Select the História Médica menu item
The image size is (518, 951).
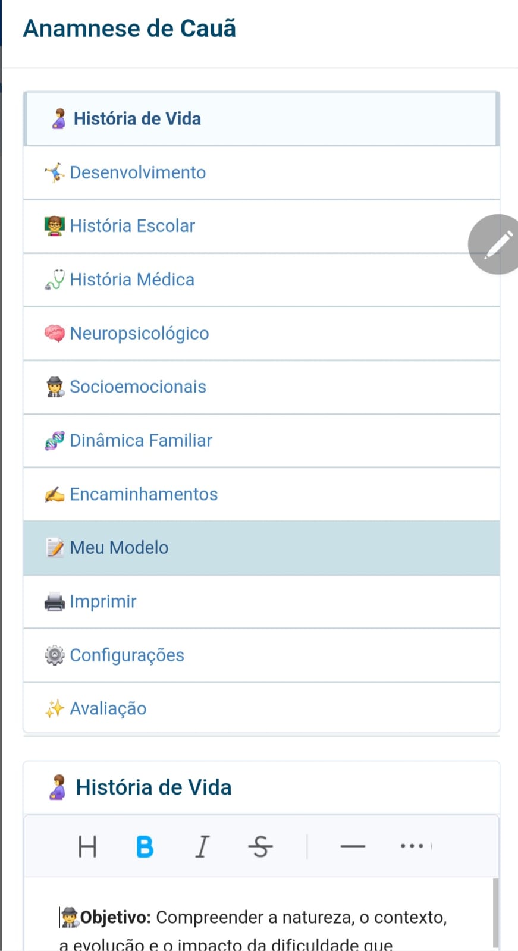click(132, 280)
